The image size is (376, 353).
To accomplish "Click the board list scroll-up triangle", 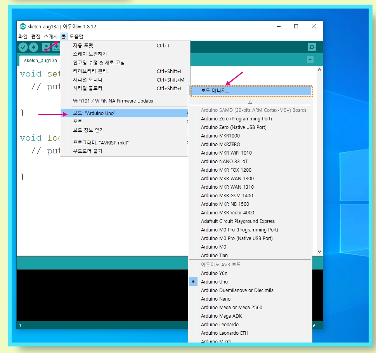I will click(x=250, y=102).
